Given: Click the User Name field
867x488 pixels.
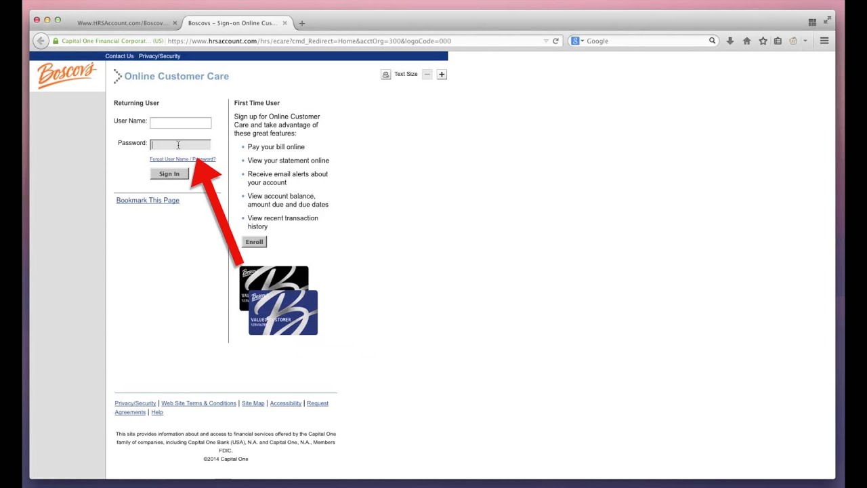Looking at the screenshot, I should pos(180,123).
